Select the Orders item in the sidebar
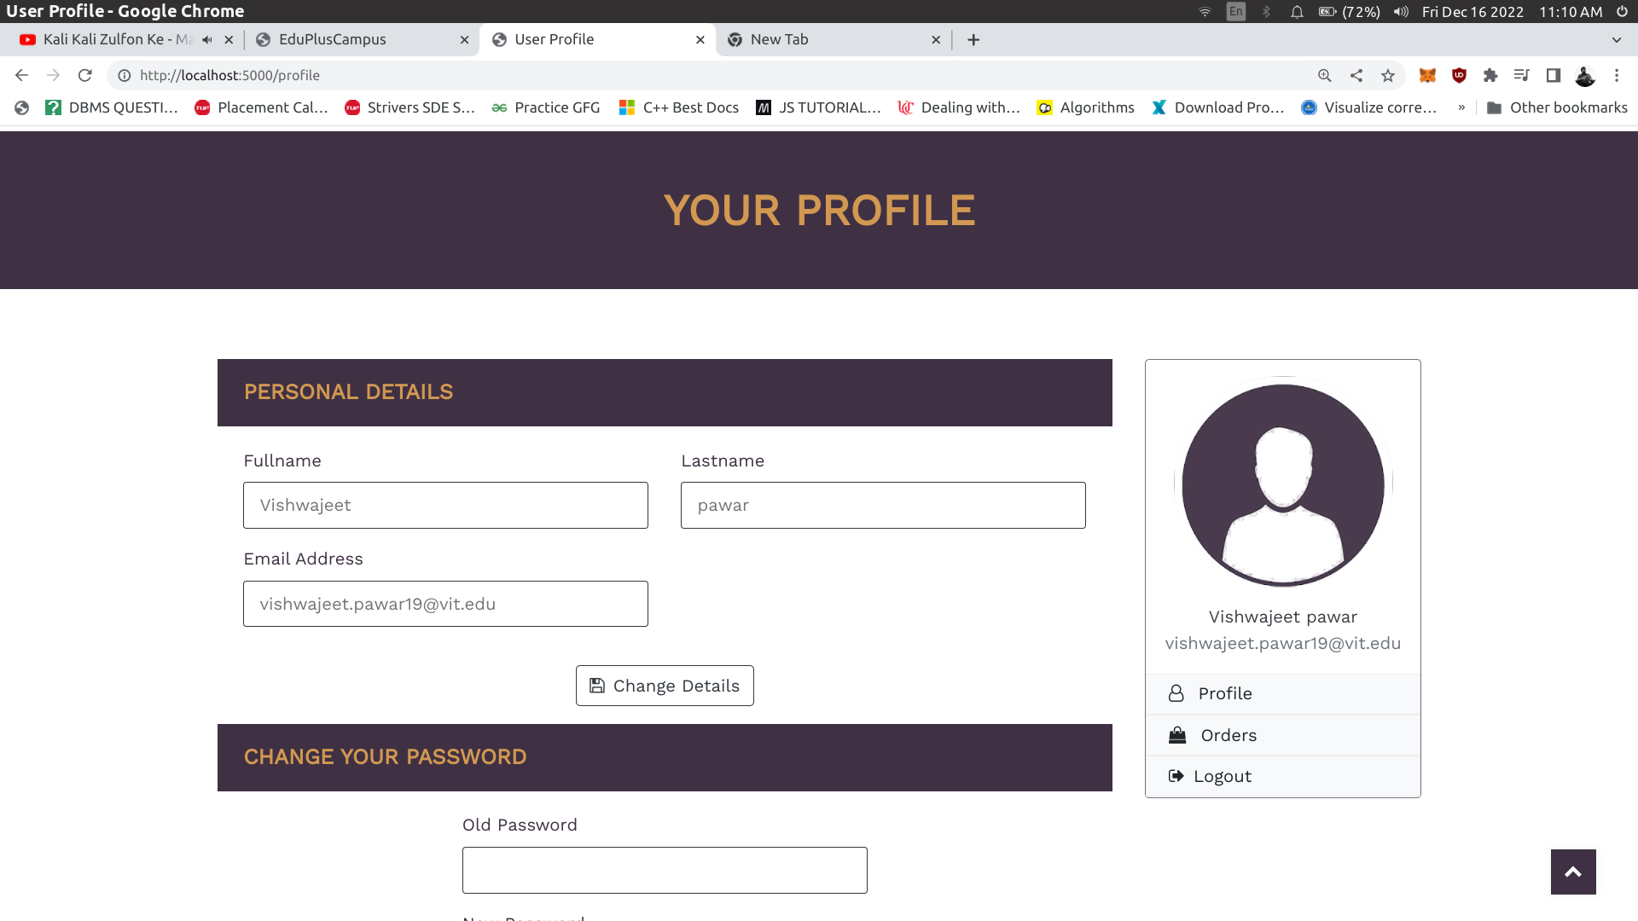Viewport: 1638px width, 921px height. click(x=1228, y=734)
